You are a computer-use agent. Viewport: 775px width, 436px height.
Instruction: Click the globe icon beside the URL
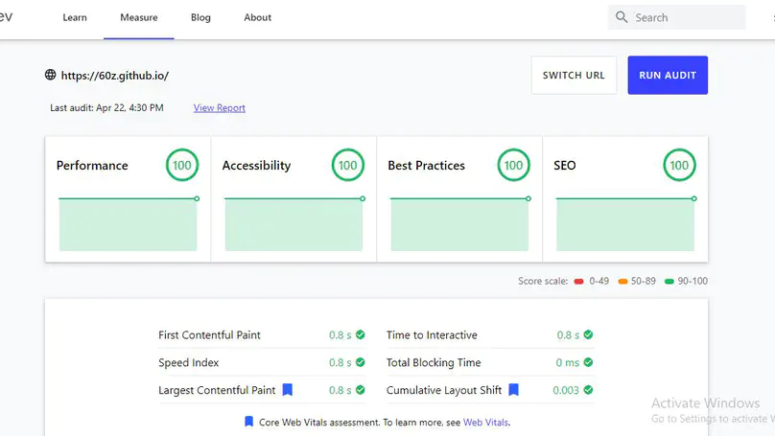click(51, 75)
